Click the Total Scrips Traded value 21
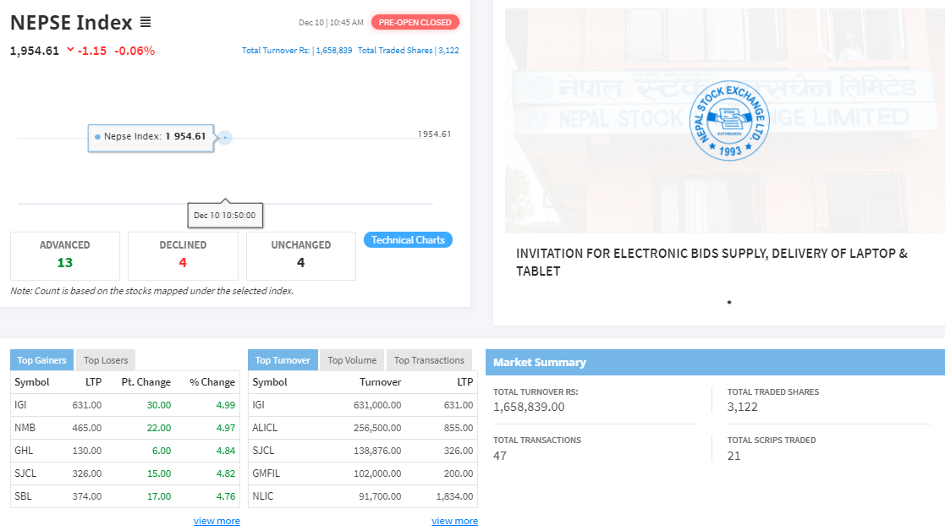The height and width of the screenshot is (531, 945). (x=733, y=456)
